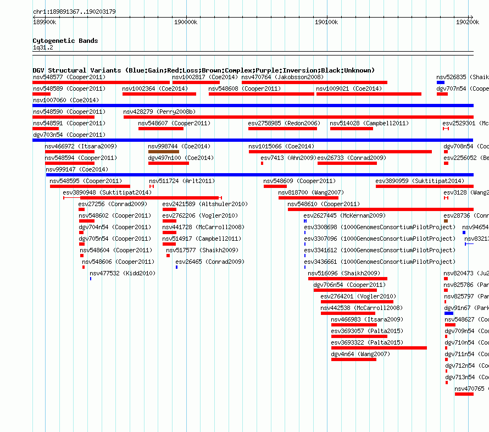Select nsv517577 (Shaikh2009) label
This screenshot has width=489, height=432.
tap(202, 250)
